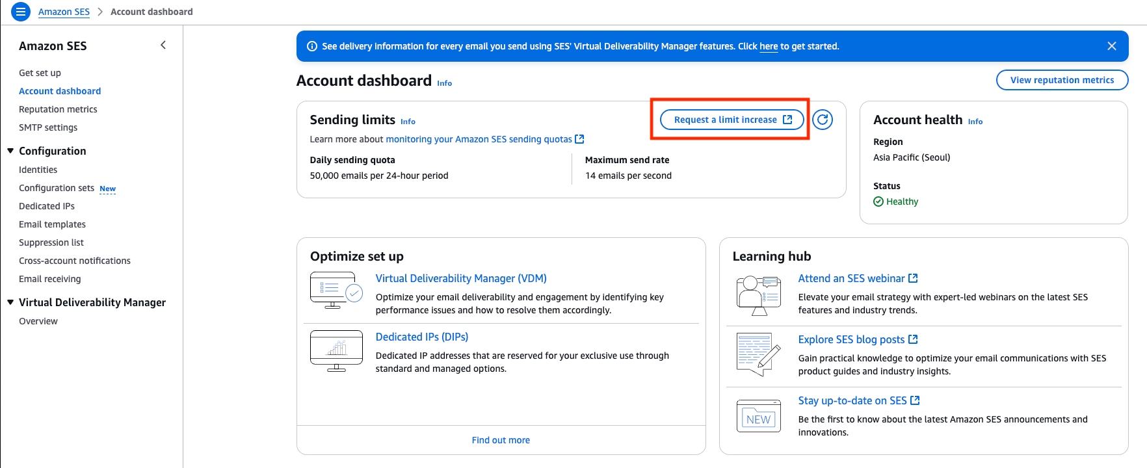Open Reputation metrics in the sidebar

point(58,109)
